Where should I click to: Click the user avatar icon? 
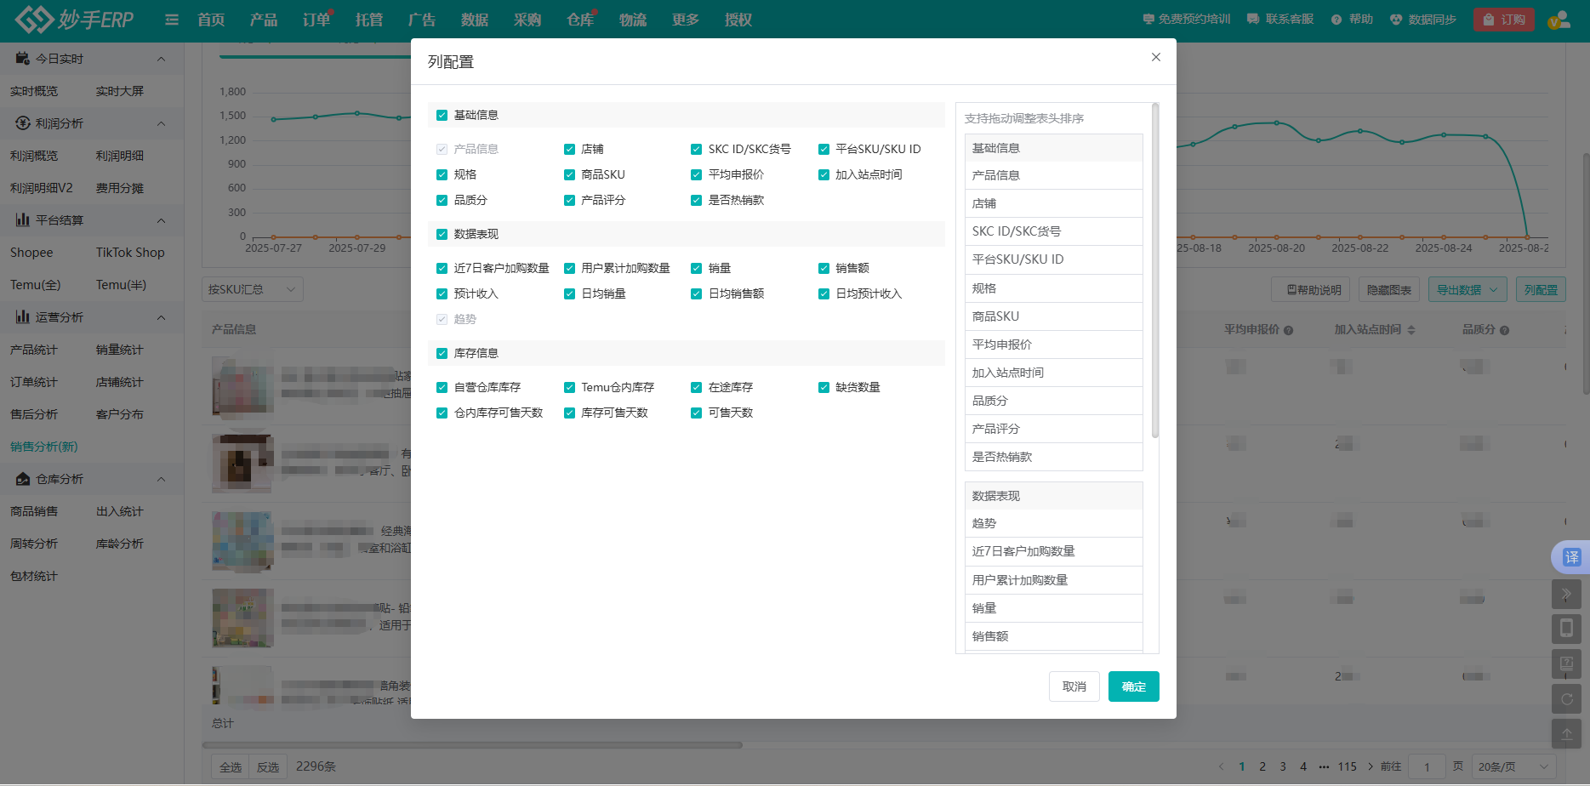(1559, 20)
